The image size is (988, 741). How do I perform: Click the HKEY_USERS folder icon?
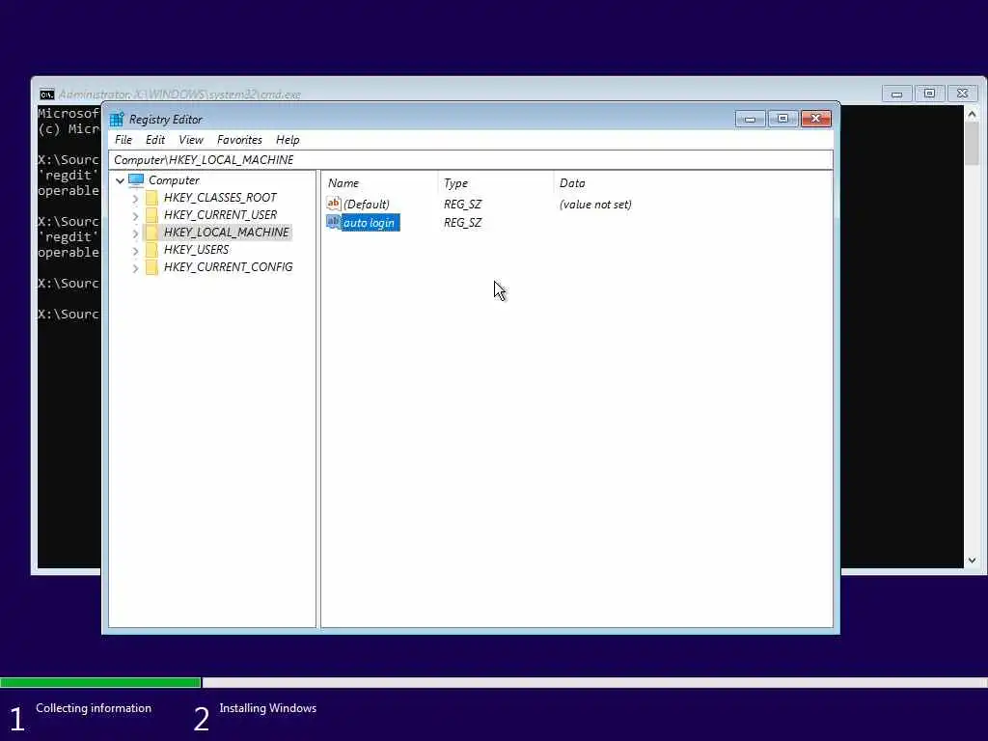(x=151, y=250)
